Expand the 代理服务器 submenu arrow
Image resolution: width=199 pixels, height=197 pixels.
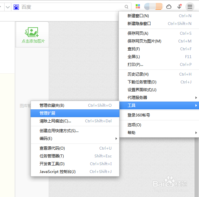(x=196, y=98)
